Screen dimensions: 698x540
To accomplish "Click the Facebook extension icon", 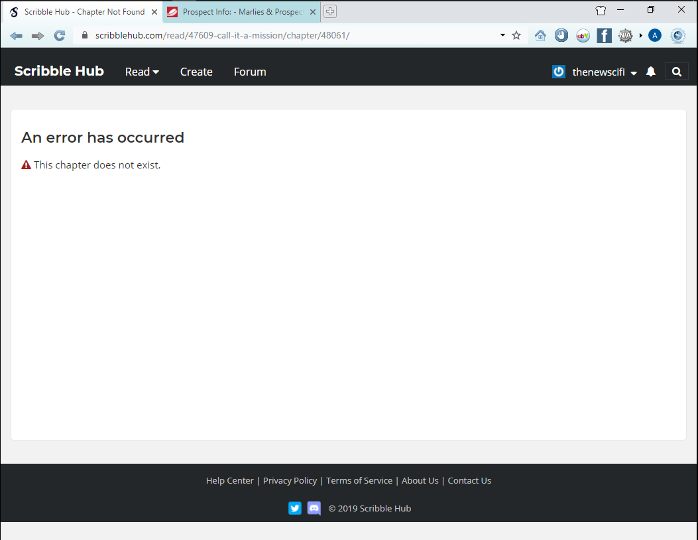I will pyautogui.click(x=604, y=36).
